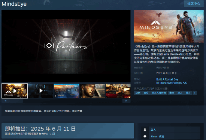206x140 pixels.
Task: Open developer link Build A Rocket Boy
Action: tap(167, 79)
